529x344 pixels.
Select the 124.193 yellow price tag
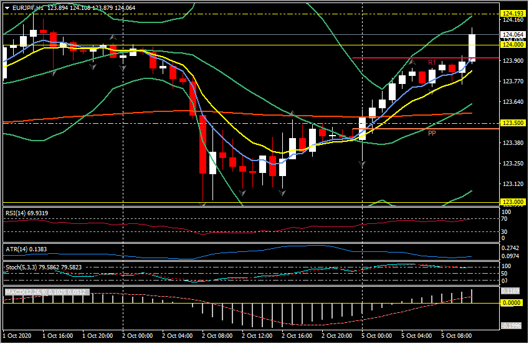513,14
